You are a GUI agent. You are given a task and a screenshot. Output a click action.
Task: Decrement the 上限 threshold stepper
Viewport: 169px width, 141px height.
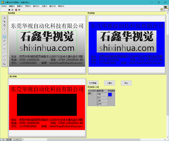[98, 105]
